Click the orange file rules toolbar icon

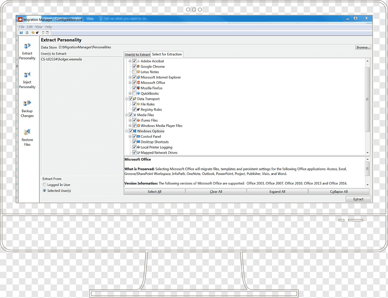pos(33,32)
